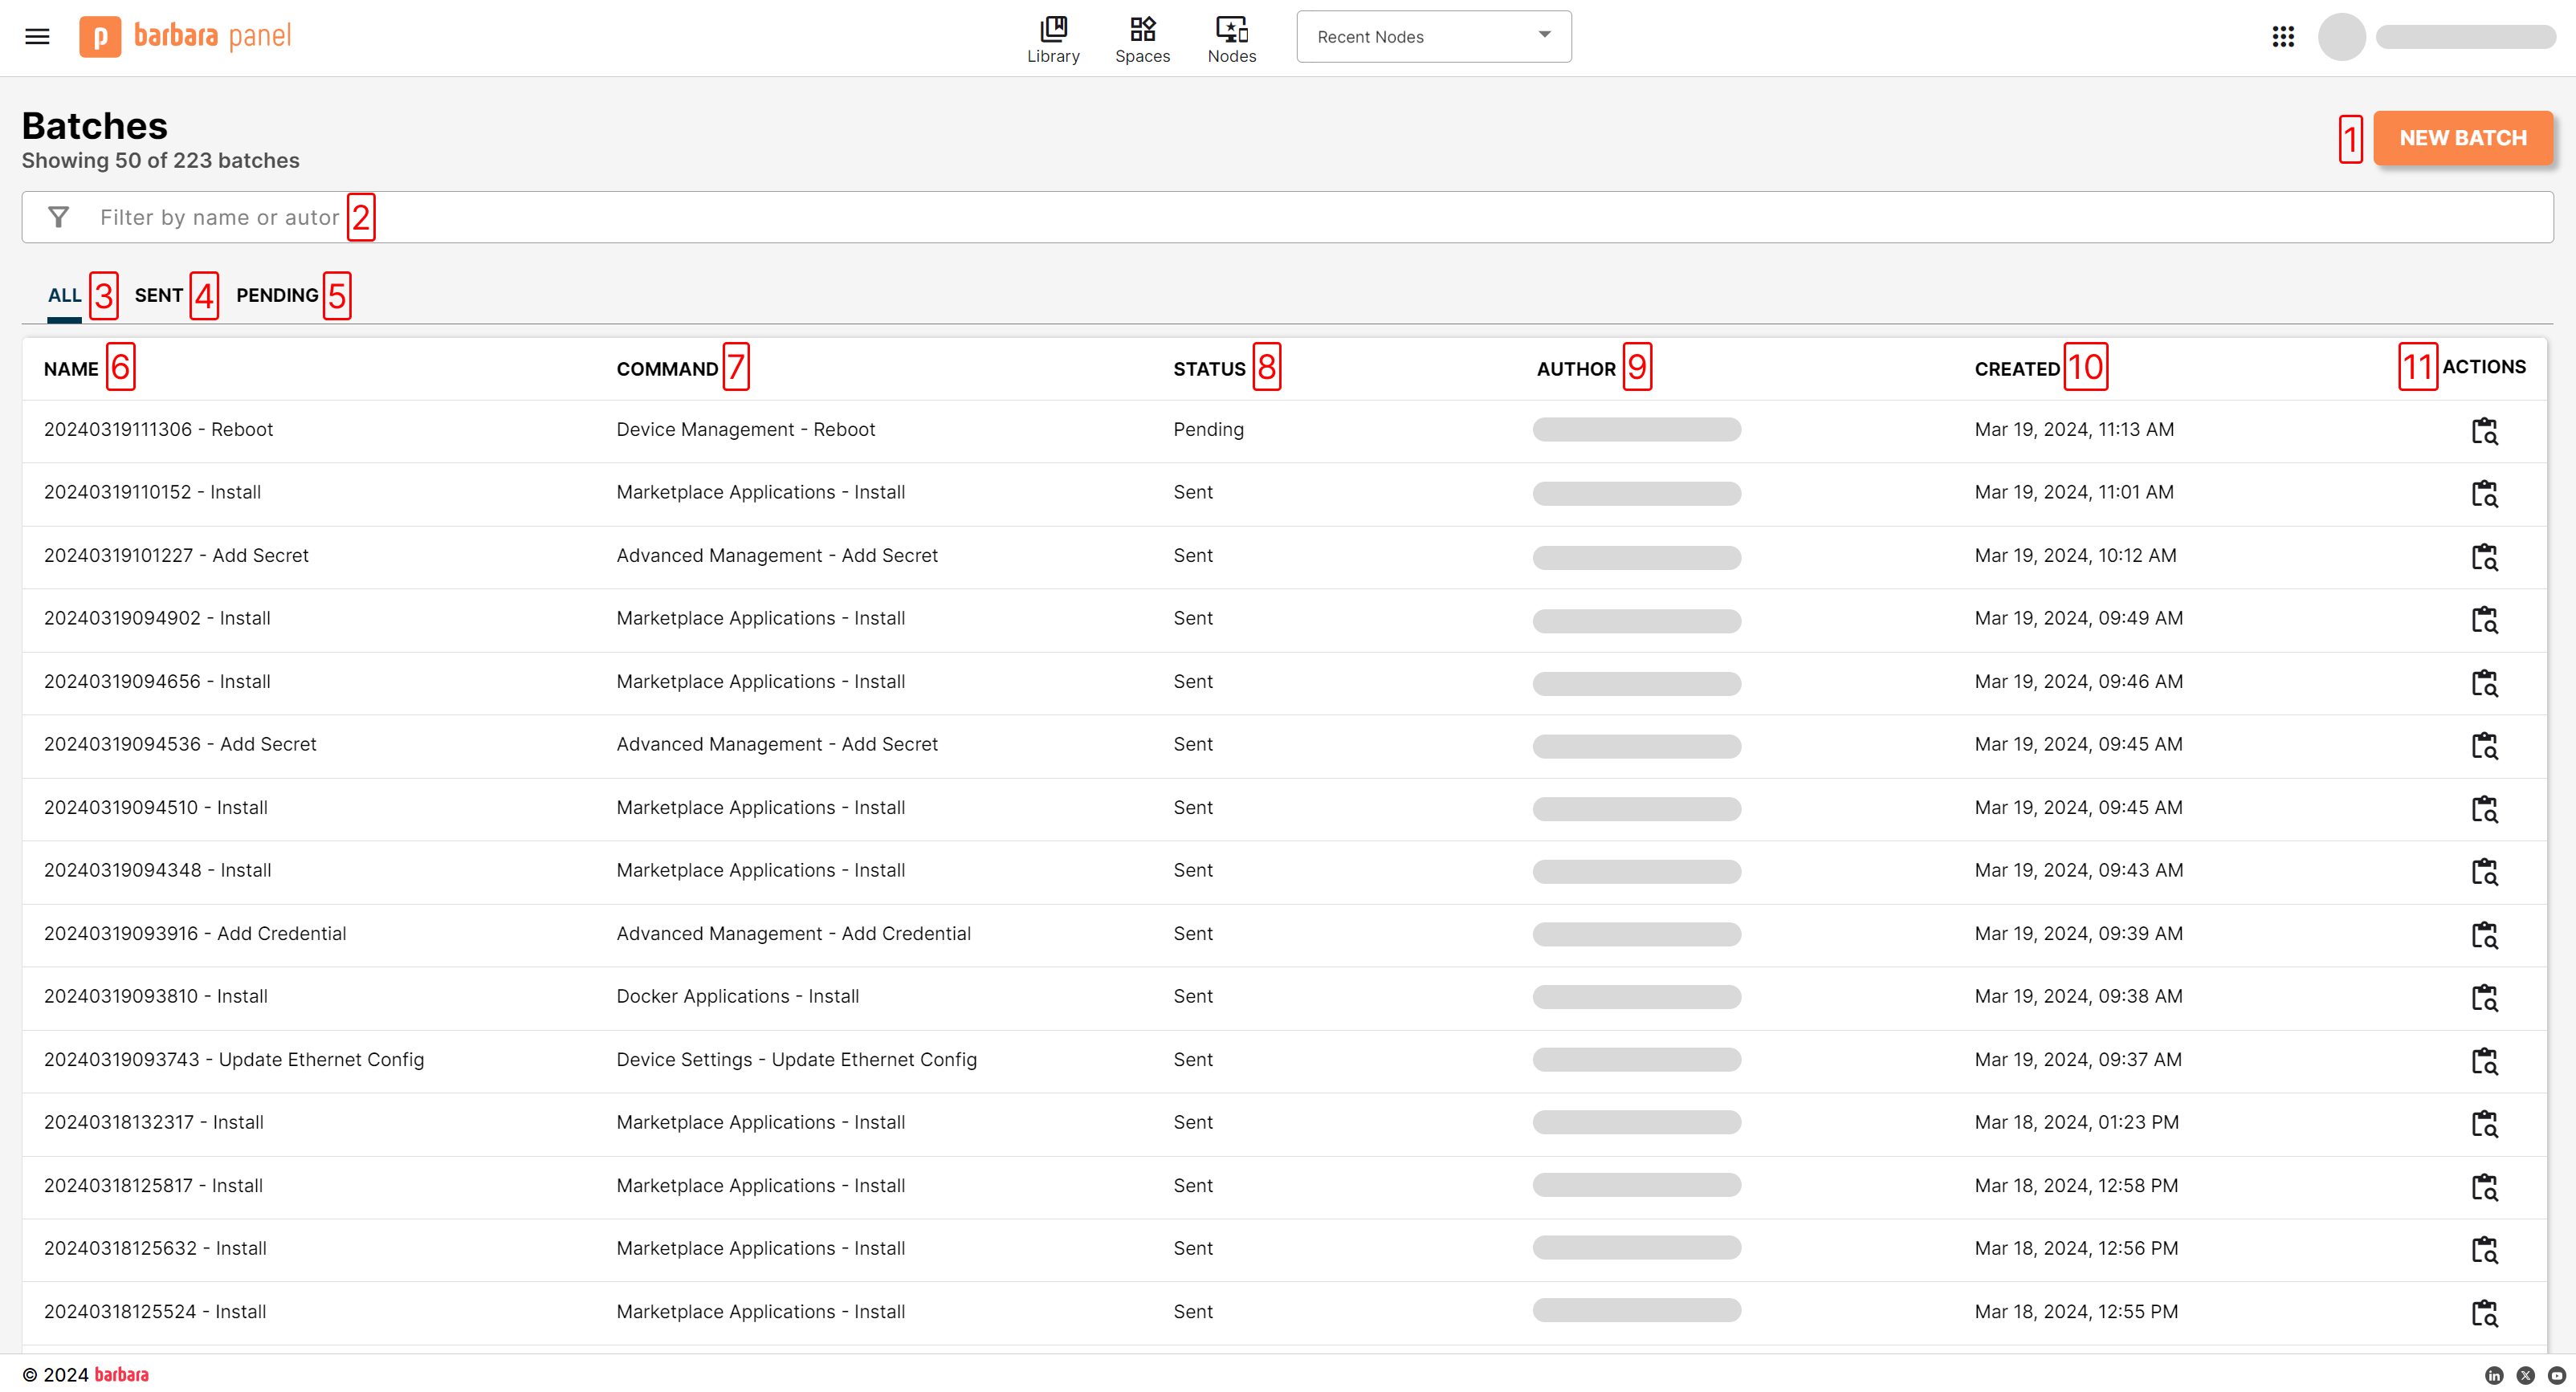Switch to the SENT tab
This screenshot has height=1392, width=2576.
tap(160, 295)
